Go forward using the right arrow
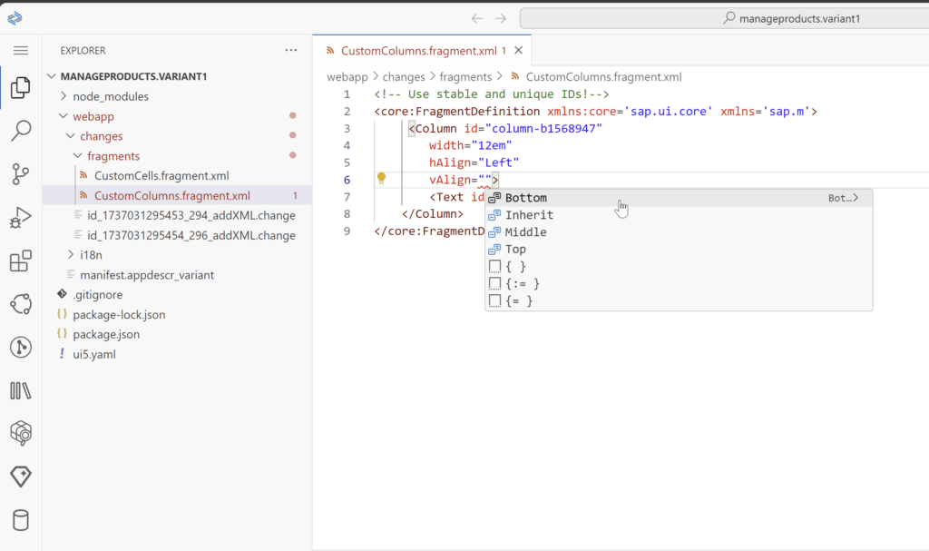Image resolution: width=929 pixels, height=551 pixels. (x=501, y=18)
